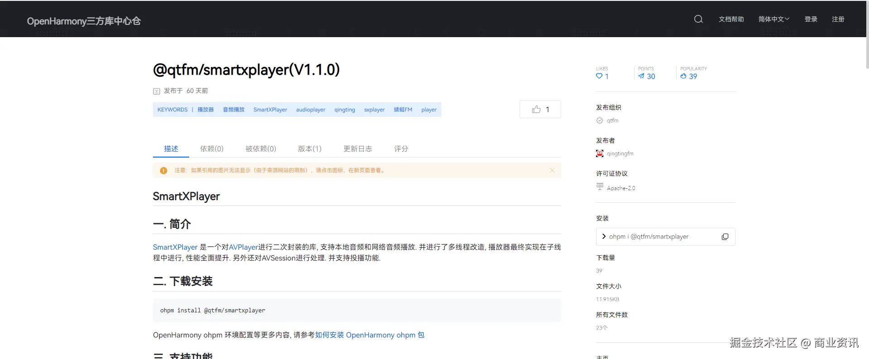
Task: Click the 蜻蜓FM keyword tag
Action: (403, 110)
